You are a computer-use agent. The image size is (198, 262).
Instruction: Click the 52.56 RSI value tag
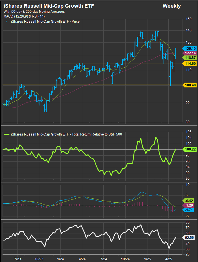pos(189,238)
